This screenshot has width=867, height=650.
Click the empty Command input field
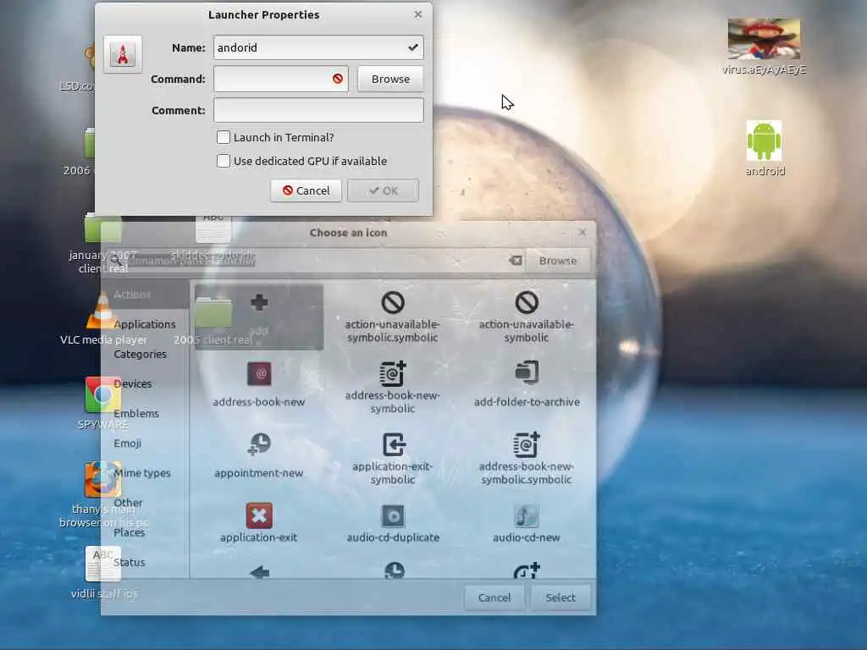[281, 79]
